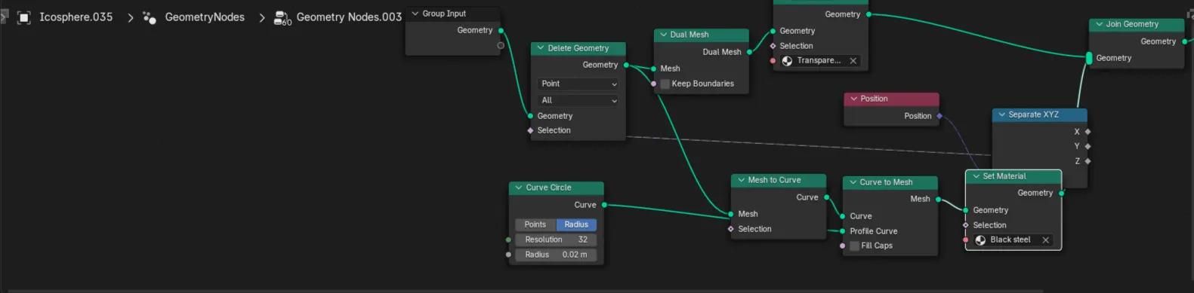Click the Delete Geometry output Geometry socket
The image size is (1194, 293).
click(626, 65)
